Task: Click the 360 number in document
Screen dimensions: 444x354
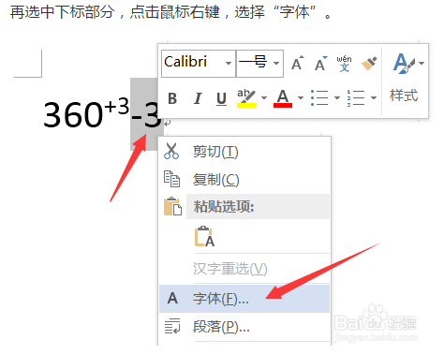Action: click(x=73, y=115)
